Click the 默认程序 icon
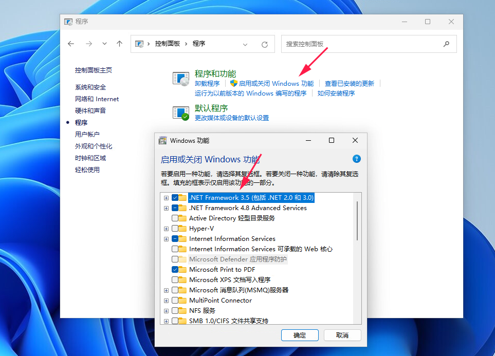This screenshot has height=356, width=495. click(181, 114)
